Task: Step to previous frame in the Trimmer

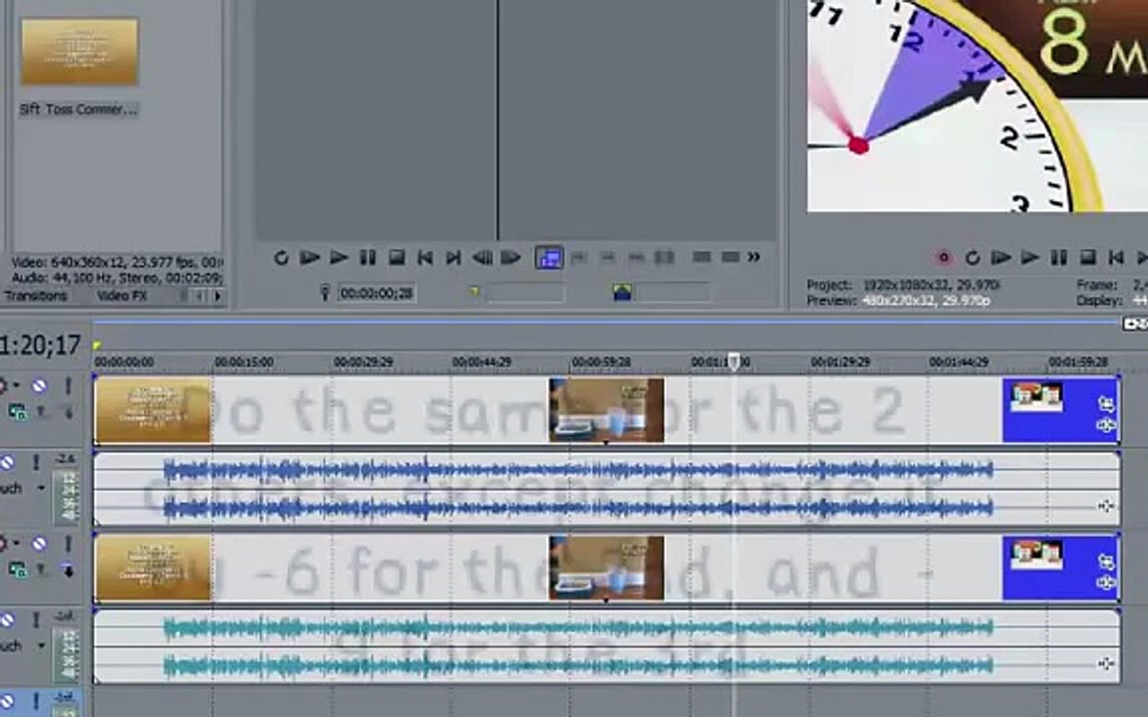Action: 481,258
